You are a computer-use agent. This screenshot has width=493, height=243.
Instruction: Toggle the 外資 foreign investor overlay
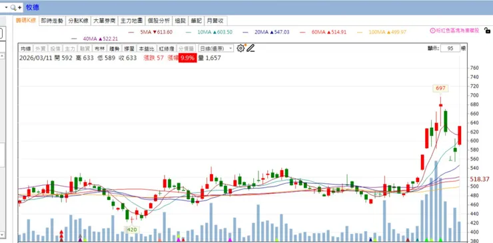40,48
